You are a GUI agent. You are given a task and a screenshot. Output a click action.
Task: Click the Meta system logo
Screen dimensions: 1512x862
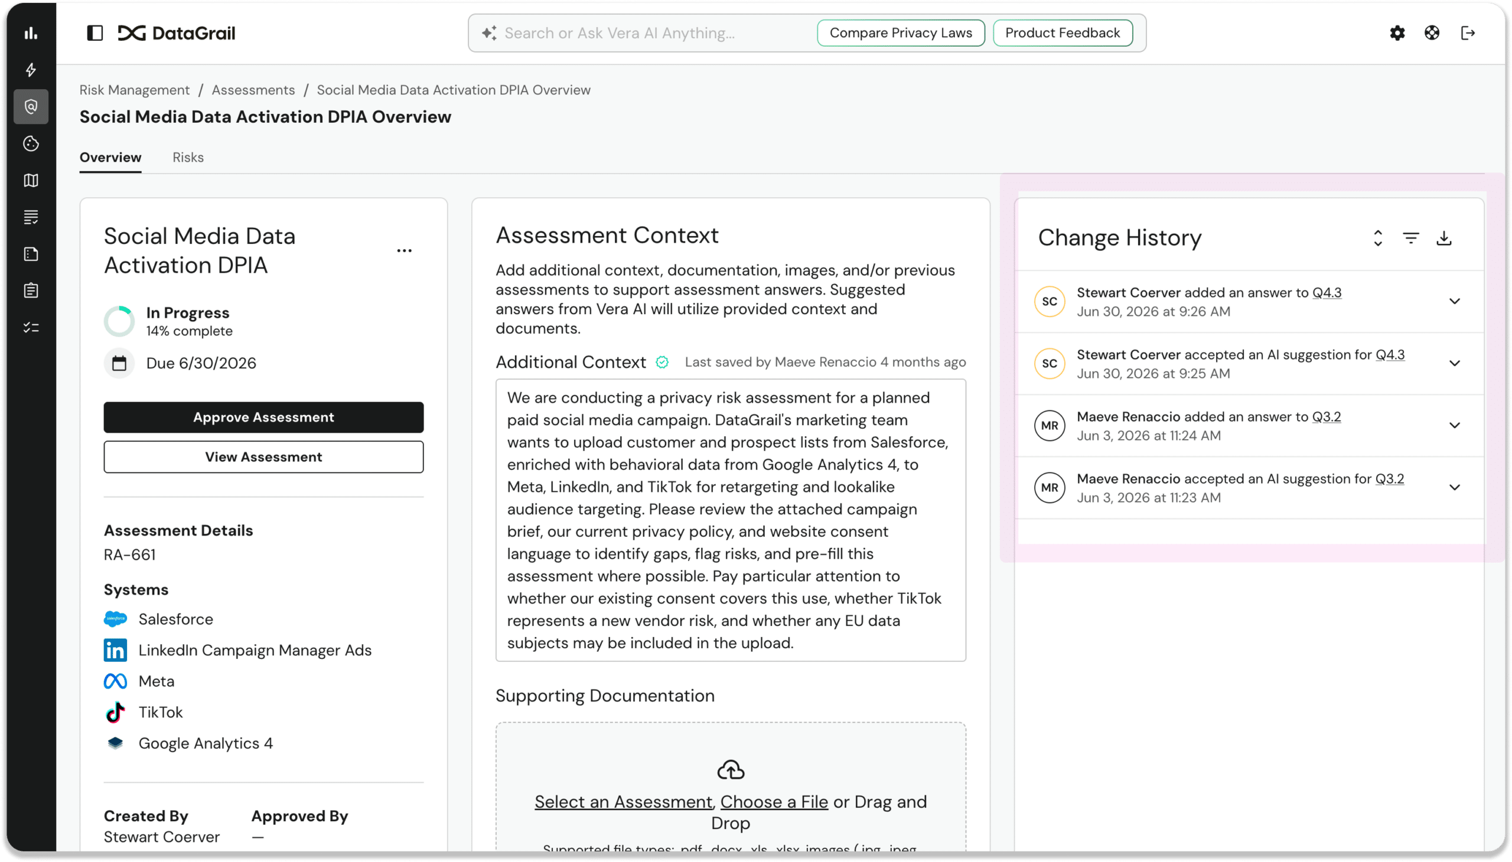coord(115,681)
